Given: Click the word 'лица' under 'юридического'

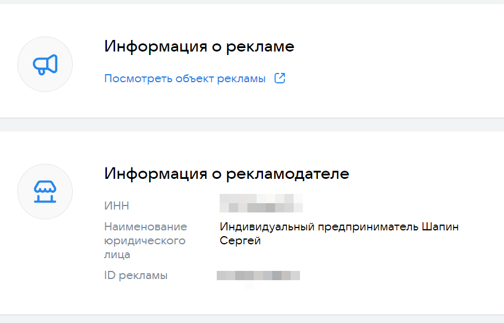Looking at the screenshot, I should click(x=117, y=255).
